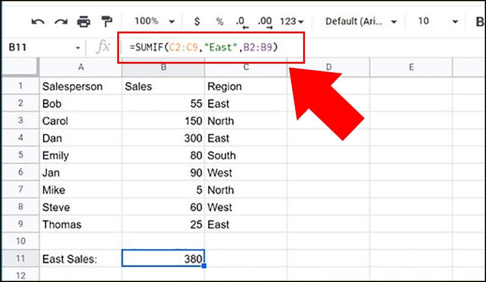Increase decimal places button
This screenshot has height=282, width=486.
(x=264, y=22)
